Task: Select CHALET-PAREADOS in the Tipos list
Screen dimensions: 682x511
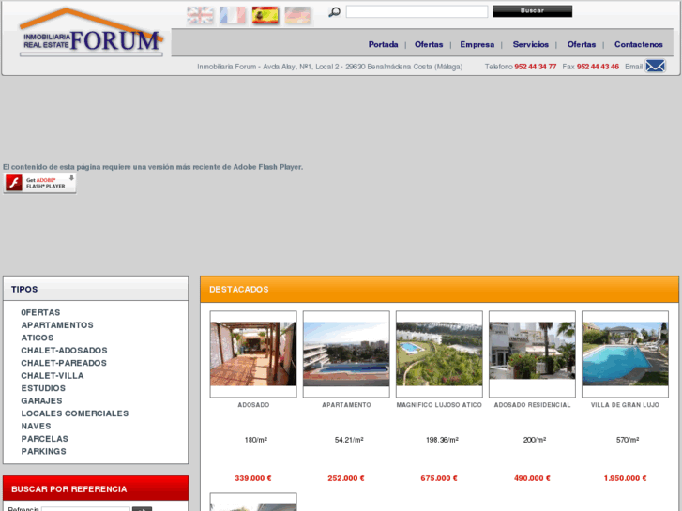Action: pyautogui.click(x=64, y=363)
